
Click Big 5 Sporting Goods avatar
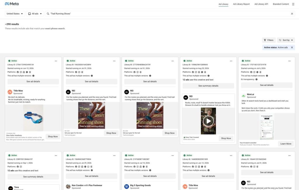click(x=127, y=187)
